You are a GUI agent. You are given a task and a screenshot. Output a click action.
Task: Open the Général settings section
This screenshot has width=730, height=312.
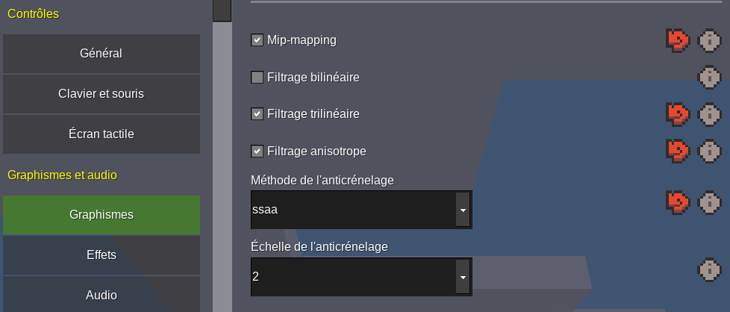(x=101, y=54)
